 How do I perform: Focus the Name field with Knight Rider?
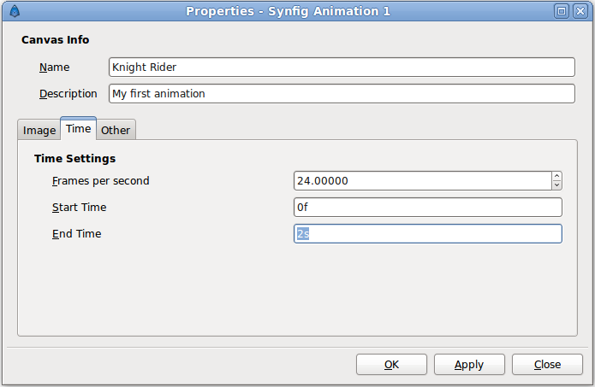[342, 67]
